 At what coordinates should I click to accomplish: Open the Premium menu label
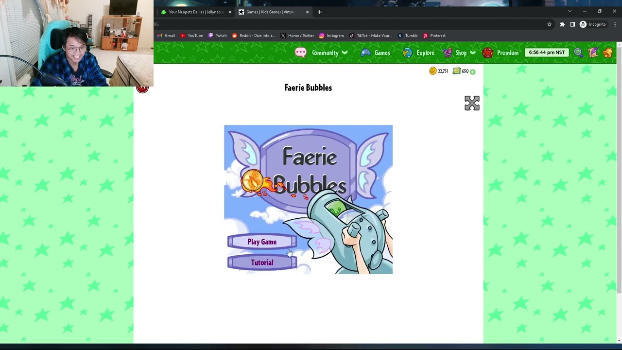pos(507,53)
